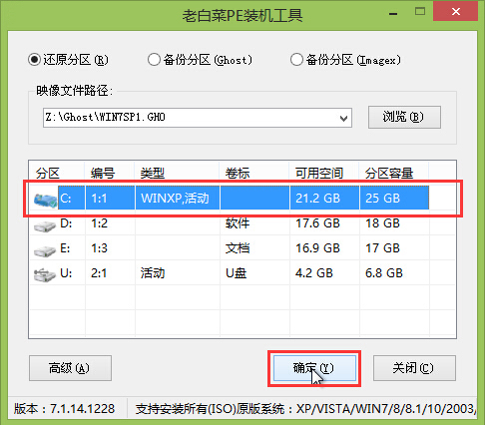This screenshot has width=485, height=425.
Task: Click the E: drive disk icon
Action: (x=45, y=250)
